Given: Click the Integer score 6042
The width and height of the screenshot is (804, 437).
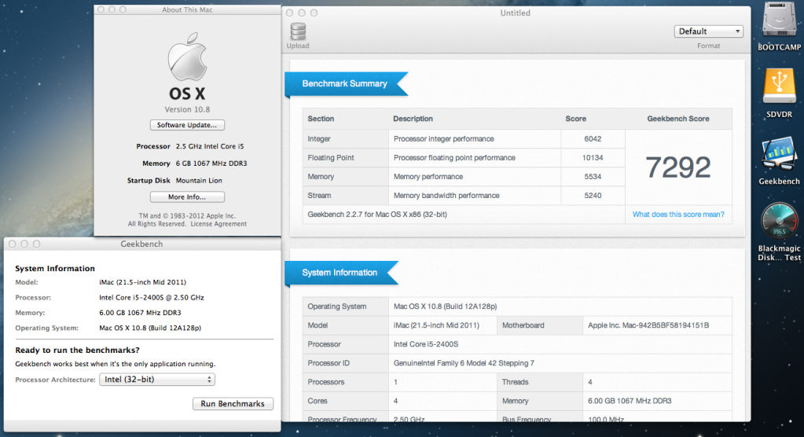Looking at the screenshot, I should (x=593, y=139).
